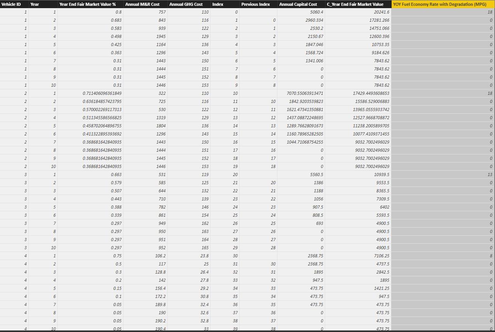Image resolution: width=495 pixels, height=332 pixels.
Task: Select the market value cell 17281.266
Action: coord(358,20)
